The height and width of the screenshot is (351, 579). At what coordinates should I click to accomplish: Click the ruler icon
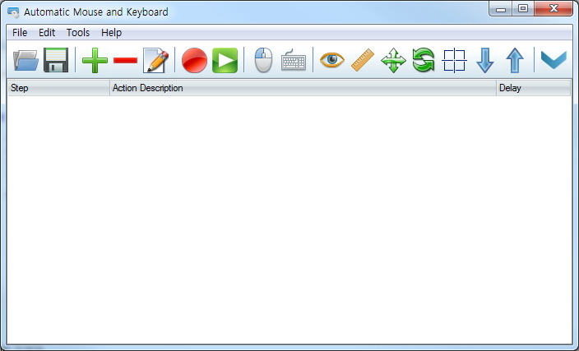[x=363, y=61]
